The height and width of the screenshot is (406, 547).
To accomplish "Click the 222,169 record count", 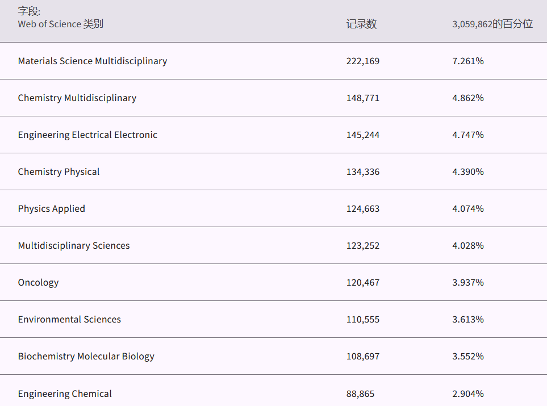I will (x=363, y=61).
